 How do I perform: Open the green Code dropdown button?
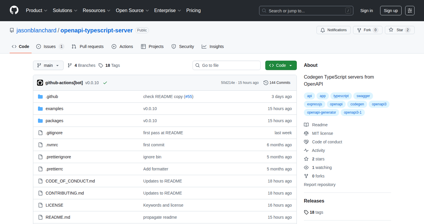pos(281,65)
